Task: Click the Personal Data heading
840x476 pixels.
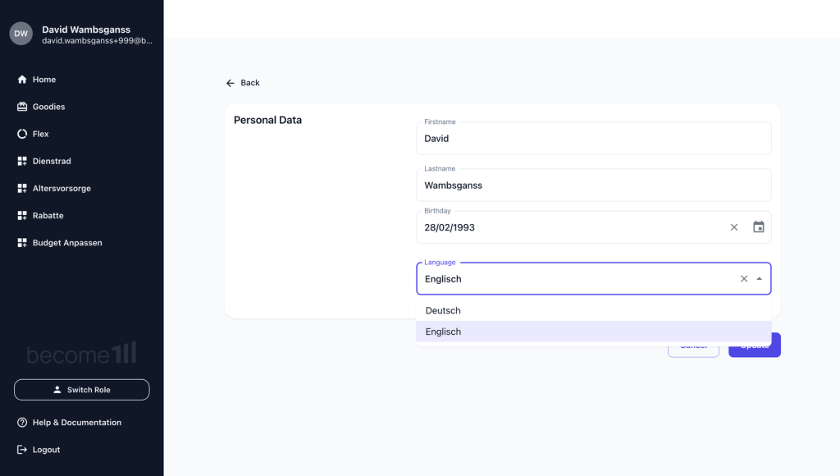Action: 268,120
